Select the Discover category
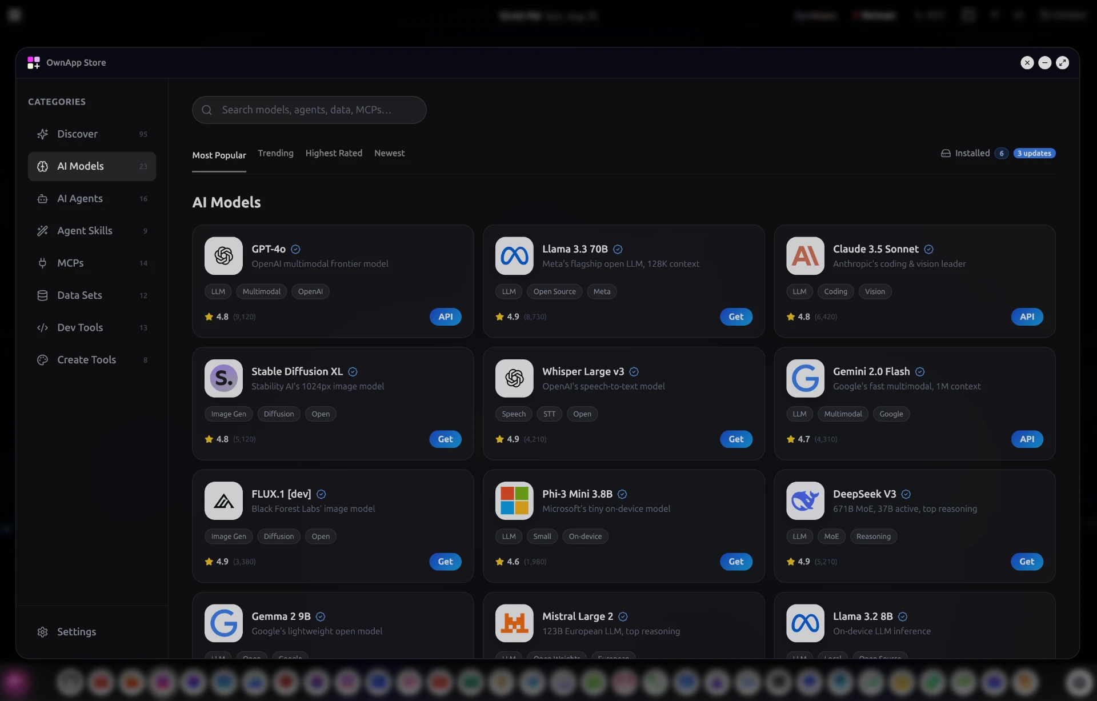 (92, 134)
